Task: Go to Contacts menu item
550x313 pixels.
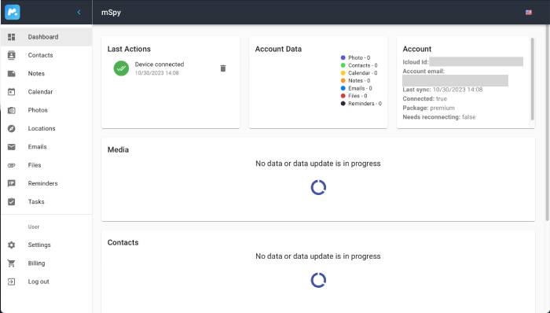Action: coord(46,55)
